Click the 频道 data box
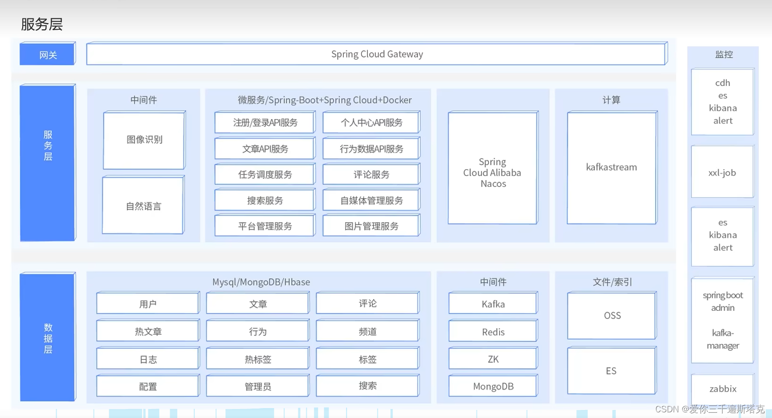The image size is (772, 418). click(x=367, y=331)
